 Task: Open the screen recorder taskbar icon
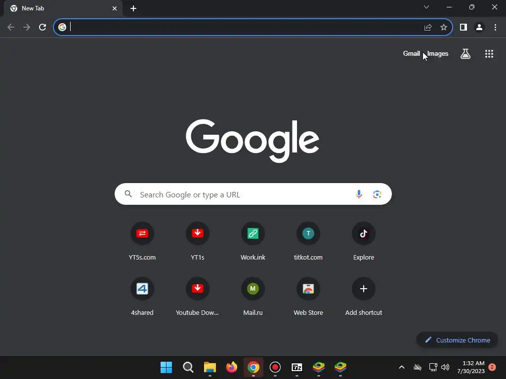click(275, 367)
